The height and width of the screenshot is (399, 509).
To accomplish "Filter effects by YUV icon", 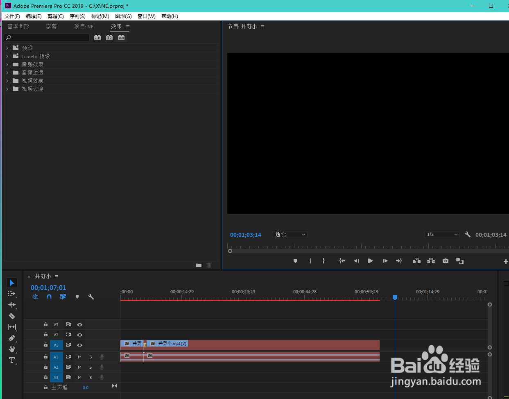I will pyautogui.click(x=121, y=37).
